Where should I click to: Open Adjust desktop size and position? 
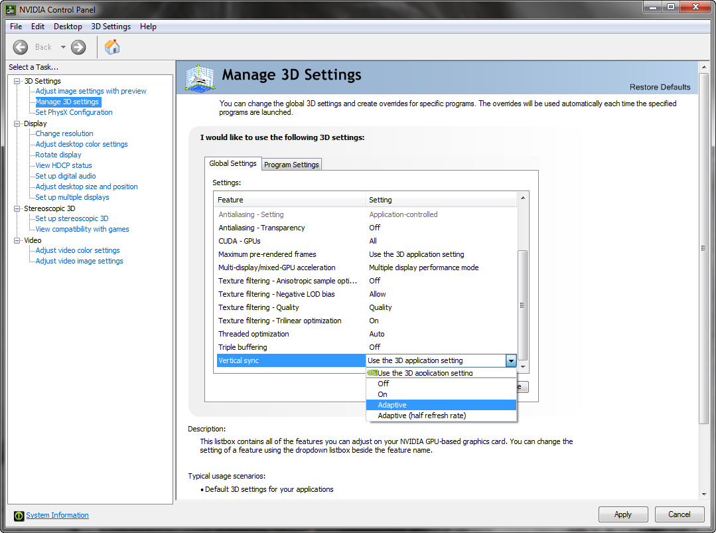86,187
